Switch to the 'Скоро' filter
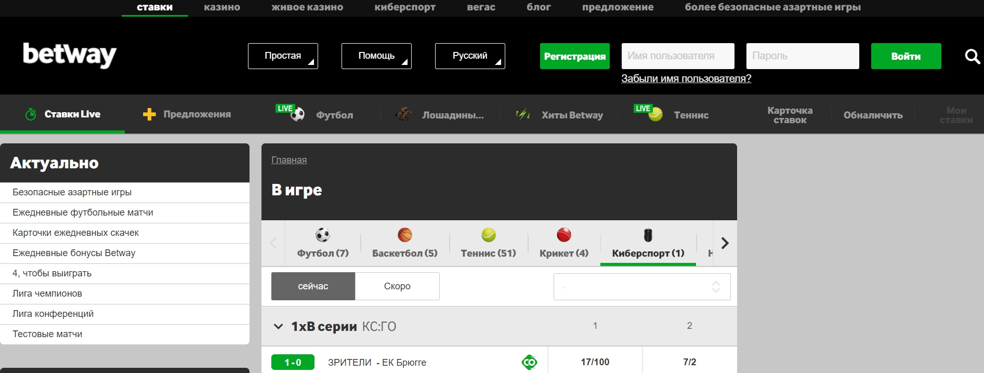 click(397, 286)
